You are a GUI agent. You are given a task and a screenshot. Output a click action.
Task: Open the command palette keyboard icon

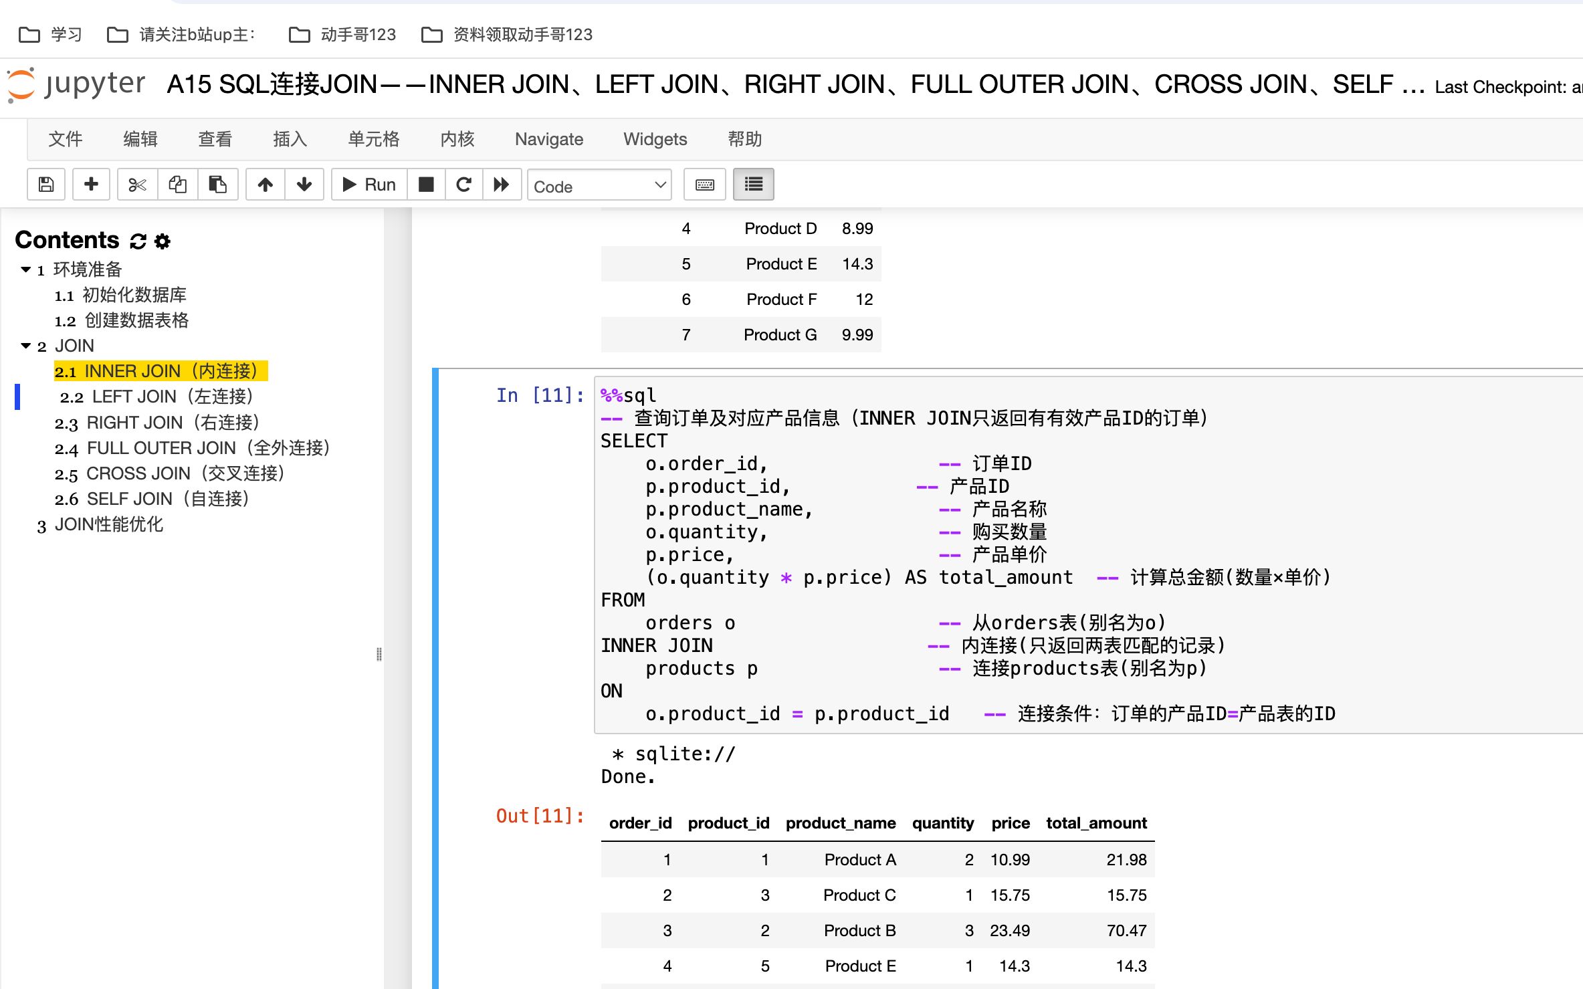pos(704,185)
